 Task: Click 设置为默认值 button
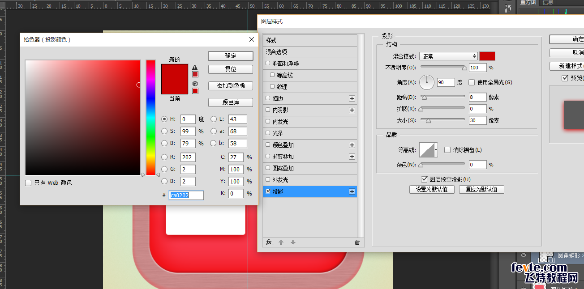(x=432, y=189)
